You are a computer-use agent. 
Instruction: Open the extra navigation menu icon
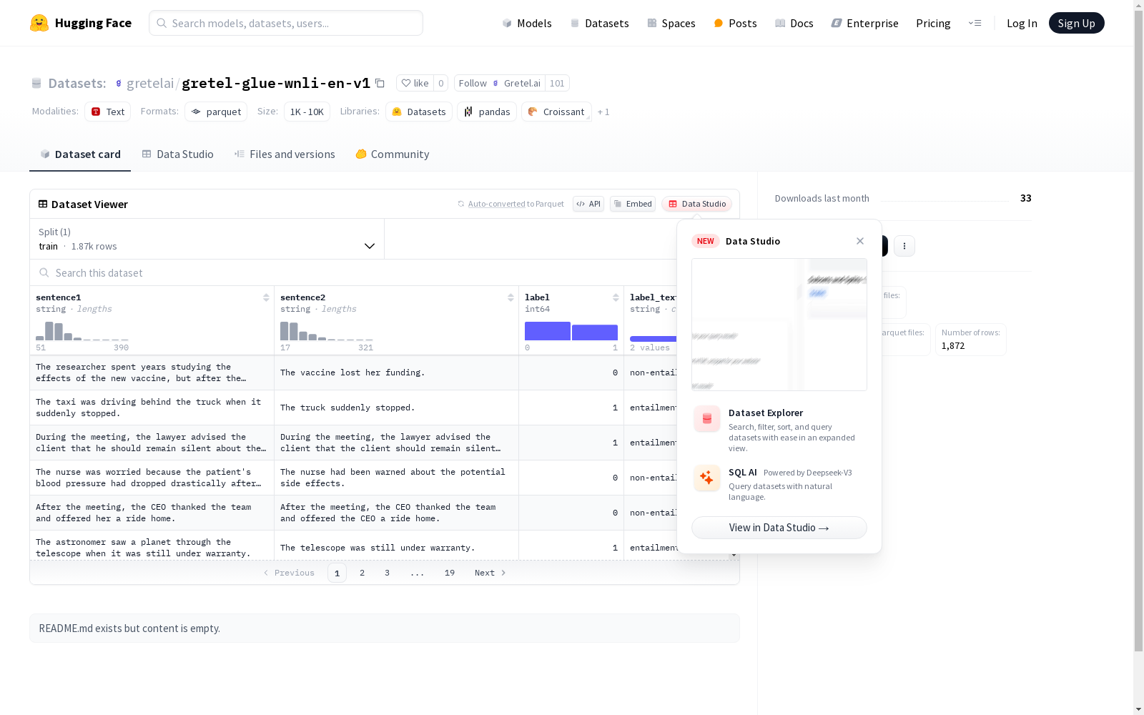pyautogui.click(x=975, y=23)
